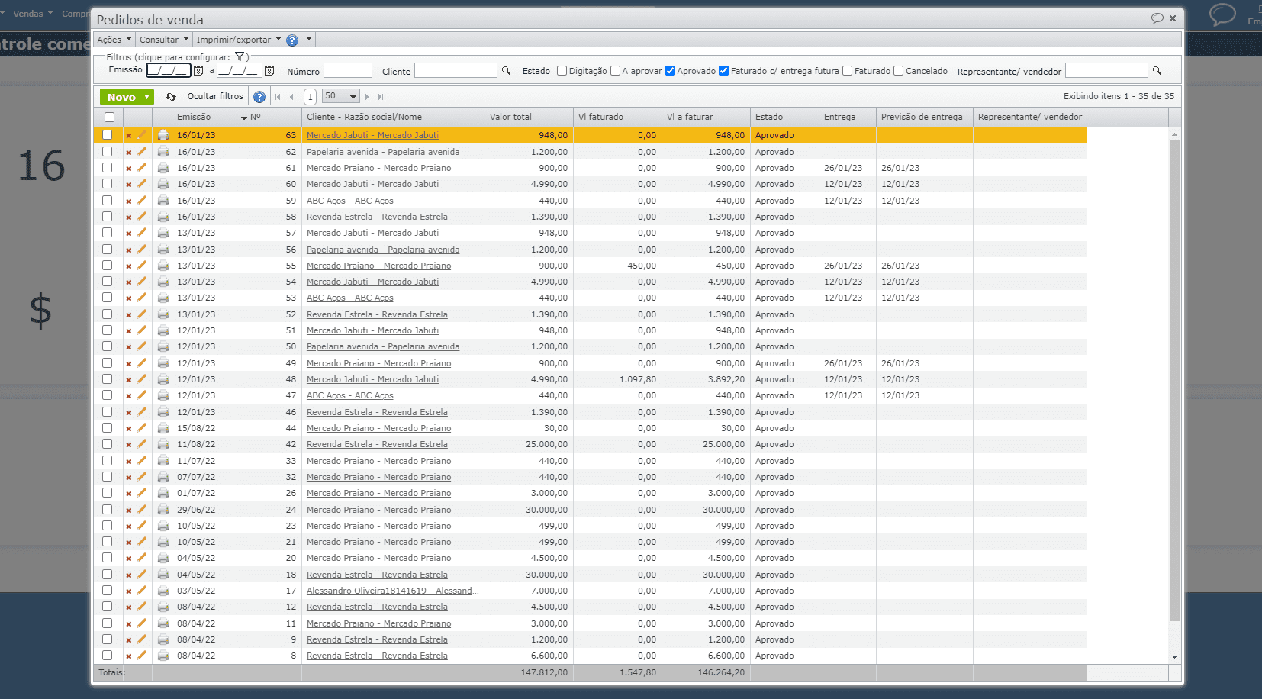Screen dimensions: 1262x699
Task: Click the filter funnel configuration icon
Action: pyautogui.click(x=240, y=56)
